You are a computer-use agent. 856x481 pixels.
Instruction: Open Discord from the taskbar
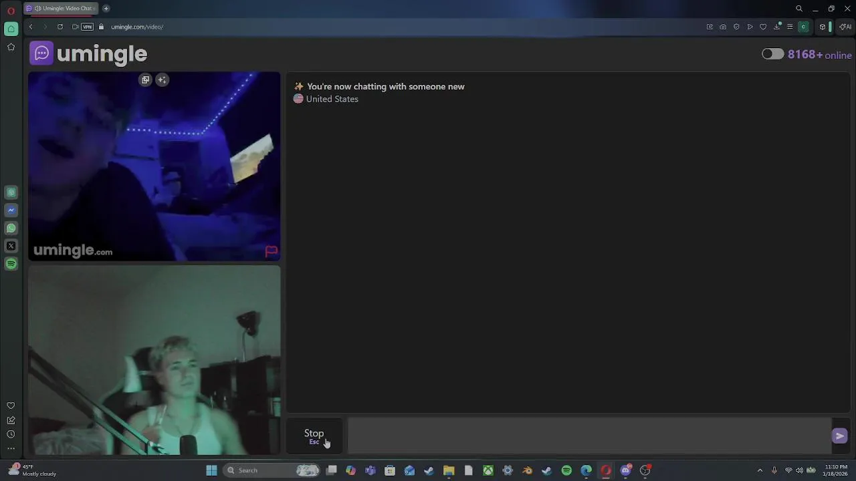[625, 470]
